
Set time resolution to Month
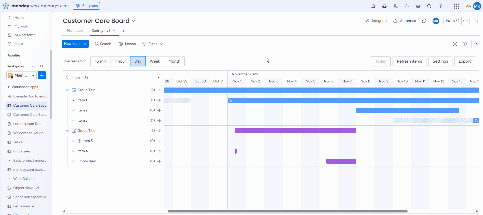click(174, 61)
